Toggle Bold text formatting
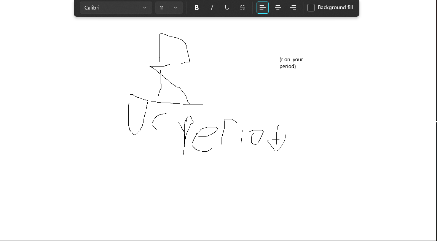437x241 pixels. (196, 8)
